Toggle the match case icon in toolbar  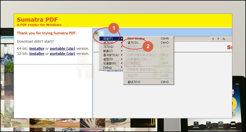224,39
